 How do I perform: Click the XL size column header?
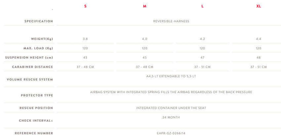[x=259, y=6]
